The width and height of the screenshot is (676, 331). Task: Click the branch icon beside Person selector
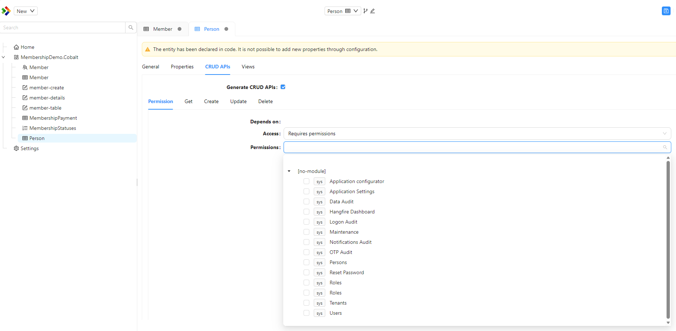[x=365, y=11]
